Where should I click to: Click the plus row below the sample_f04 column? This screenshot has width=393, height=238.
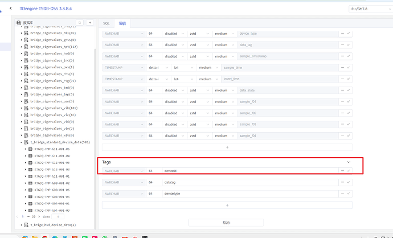coord(228,147)
